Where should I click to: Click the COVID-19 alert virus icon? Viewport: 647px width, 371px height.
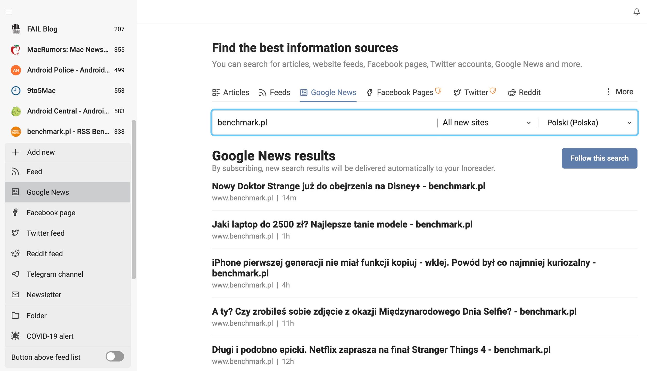pyautogui.click(x=15, y=336)
